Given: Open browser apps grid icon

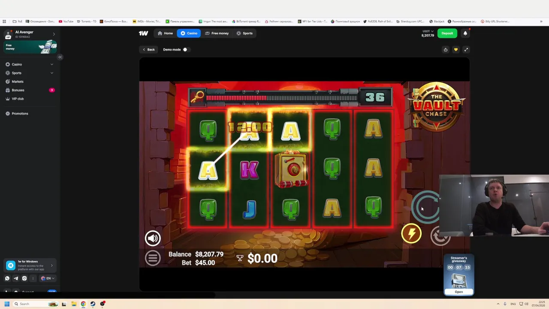Looking at the screenshot, I should (x=4, y=21).
